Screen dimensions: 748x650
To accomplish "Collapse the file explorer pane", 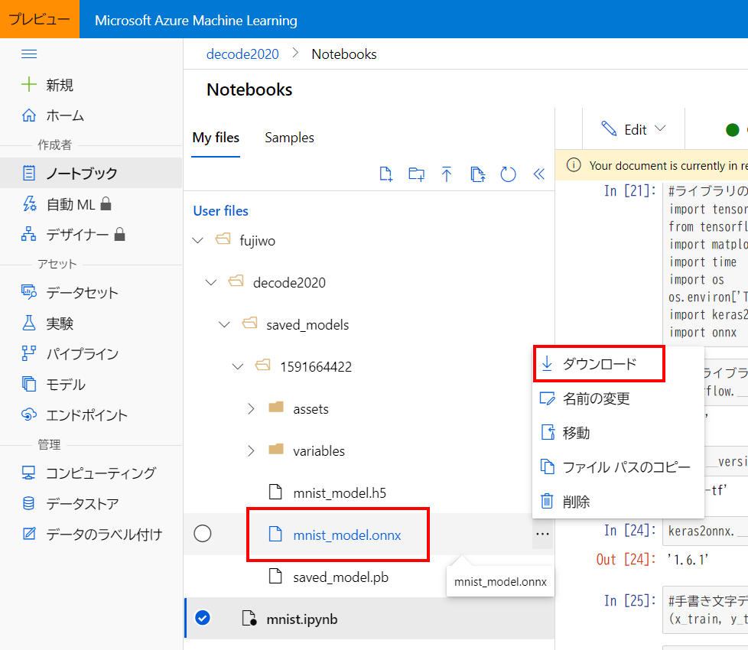I will point(539,174).
